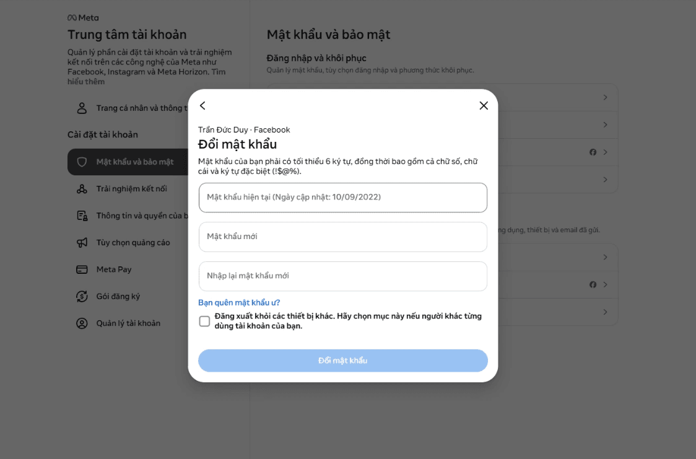
Task: Expand the chevron next to the Facebook badge row
Action: [606, 152]
